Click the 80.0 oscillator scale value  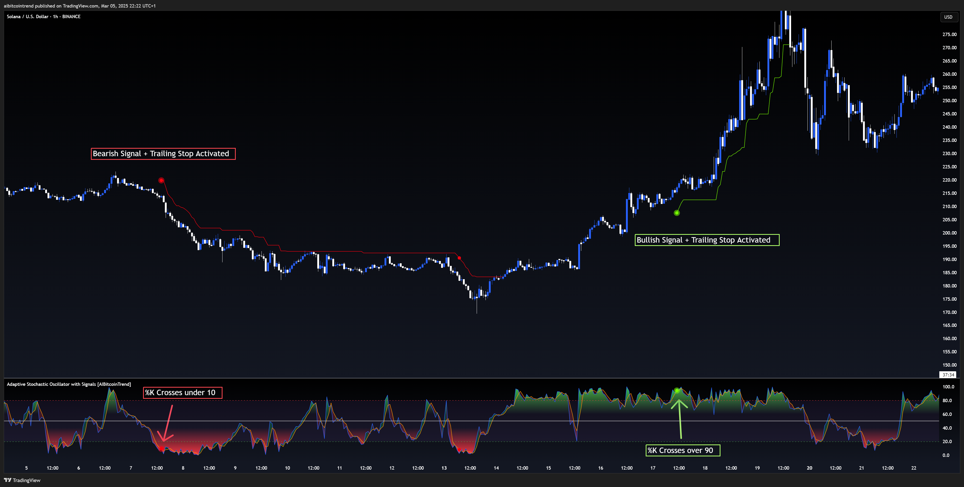click(x=947, y=401)
